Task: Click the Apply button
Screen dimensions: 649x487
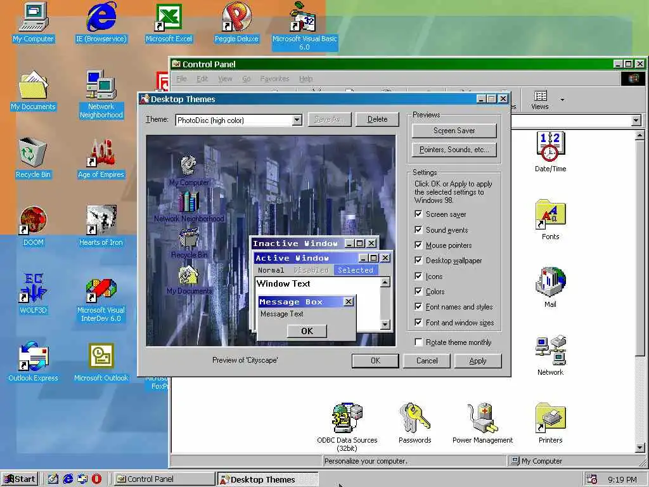Action: 478,361
